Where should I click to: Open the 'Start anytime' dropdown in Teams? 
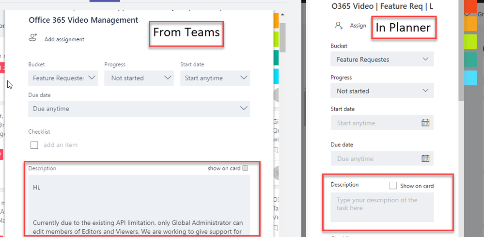(215, 79)
